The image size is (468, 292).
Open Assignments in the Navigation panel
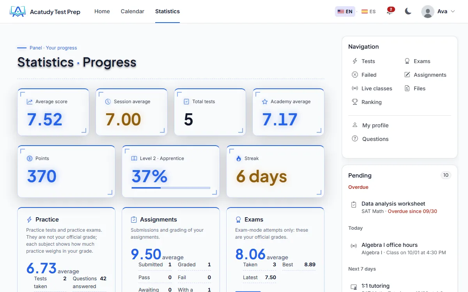(425, 75)
